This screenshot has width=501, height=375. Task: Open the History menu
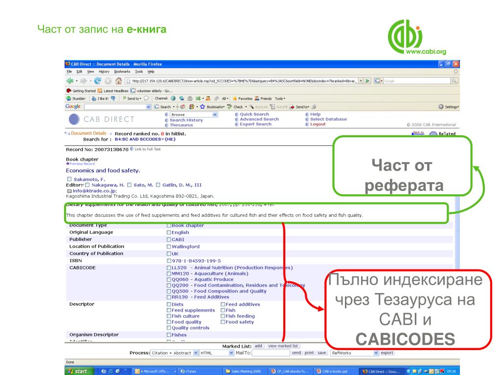pos(104,72)
